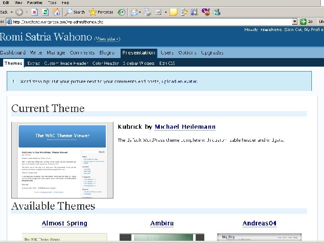The image size is (324, 243).
Task: Expand the address bar dropdown arrow
Action: pyautogui.click(x=295, y=22)
